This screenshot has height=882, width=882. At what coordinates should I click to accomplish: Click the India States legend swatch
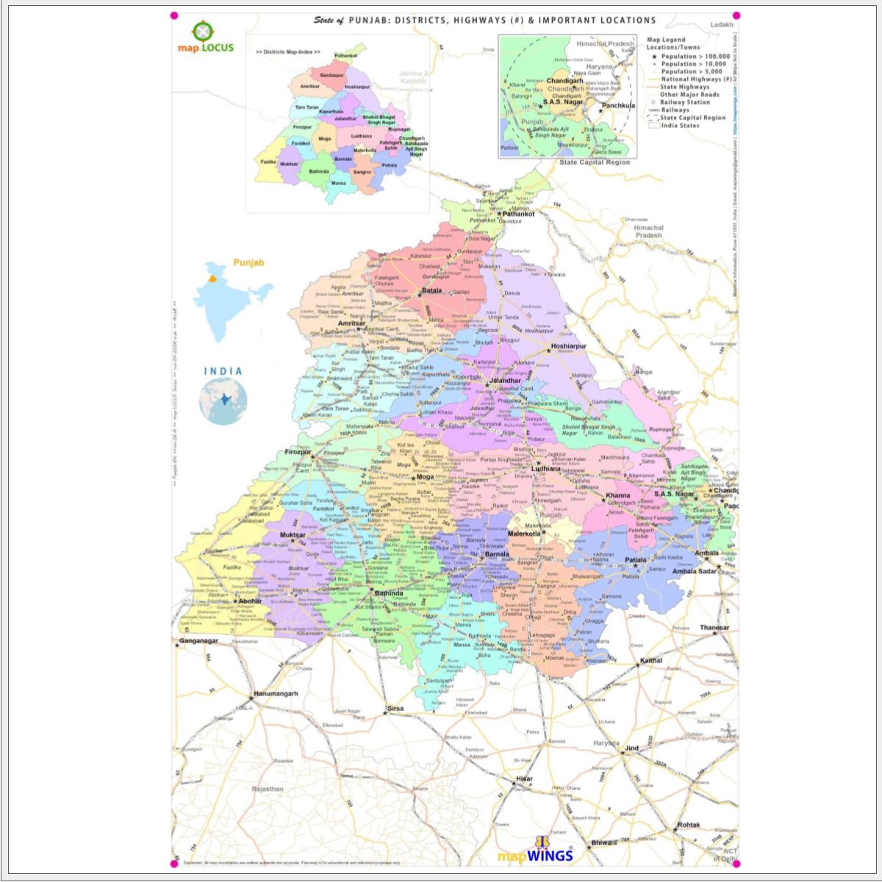[653, 126]
